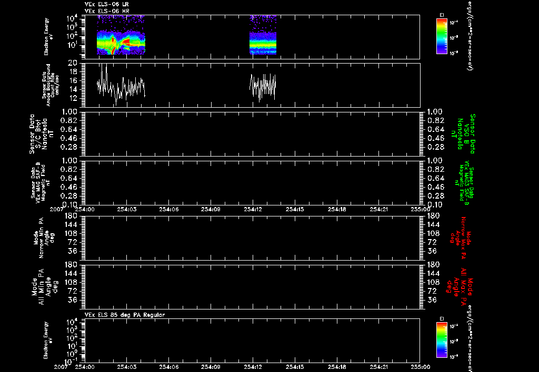Click 254:12 on the middle time axis
The width and height of the screenshot is (539, 372).
click(x=253, y=209)
